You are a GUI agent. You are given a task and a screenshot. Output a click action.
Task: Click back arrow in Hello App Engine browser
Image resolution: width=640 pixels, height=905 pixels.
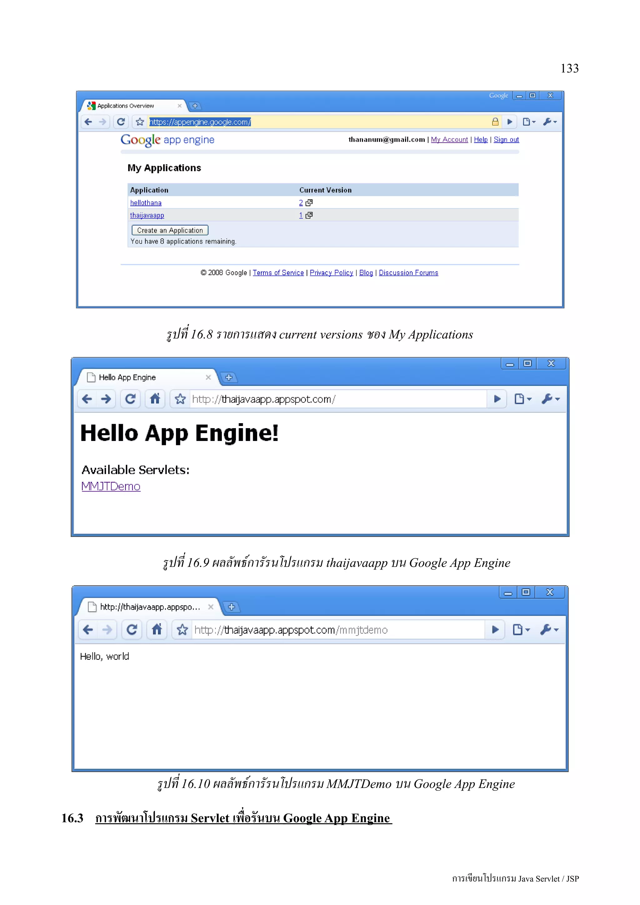click(x=87, y=399)
